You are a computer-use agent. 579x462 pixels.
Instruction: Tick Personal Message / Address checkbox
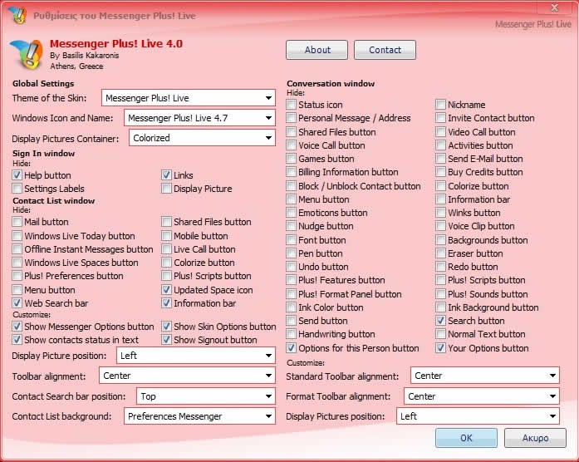pos(291,118)
